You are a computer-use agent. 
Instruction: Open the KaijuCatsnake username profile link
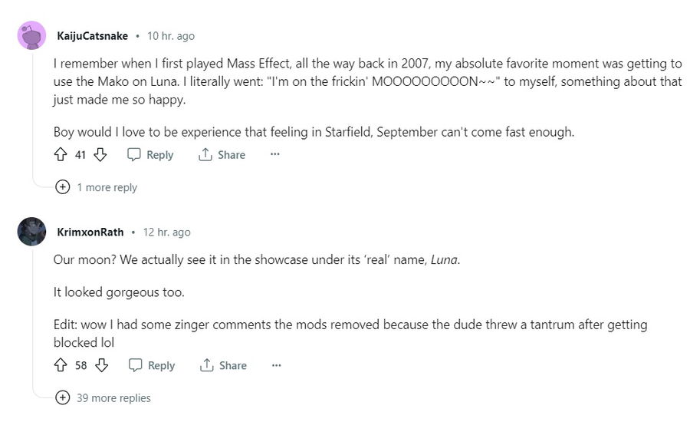92,36
